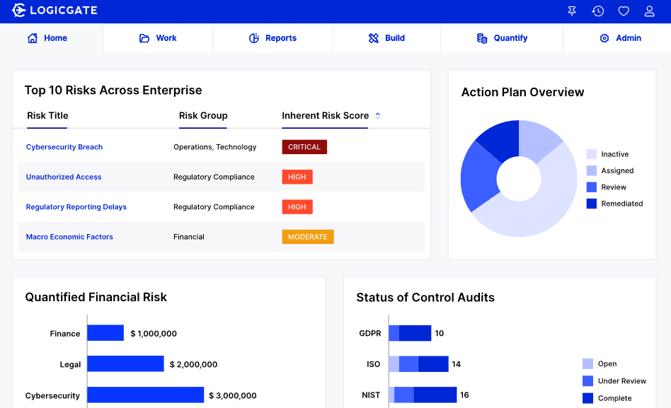Open the Cybersecurity Breach risk
The image size is (671, 408).
pyautogui.click(x=64, y=147)
